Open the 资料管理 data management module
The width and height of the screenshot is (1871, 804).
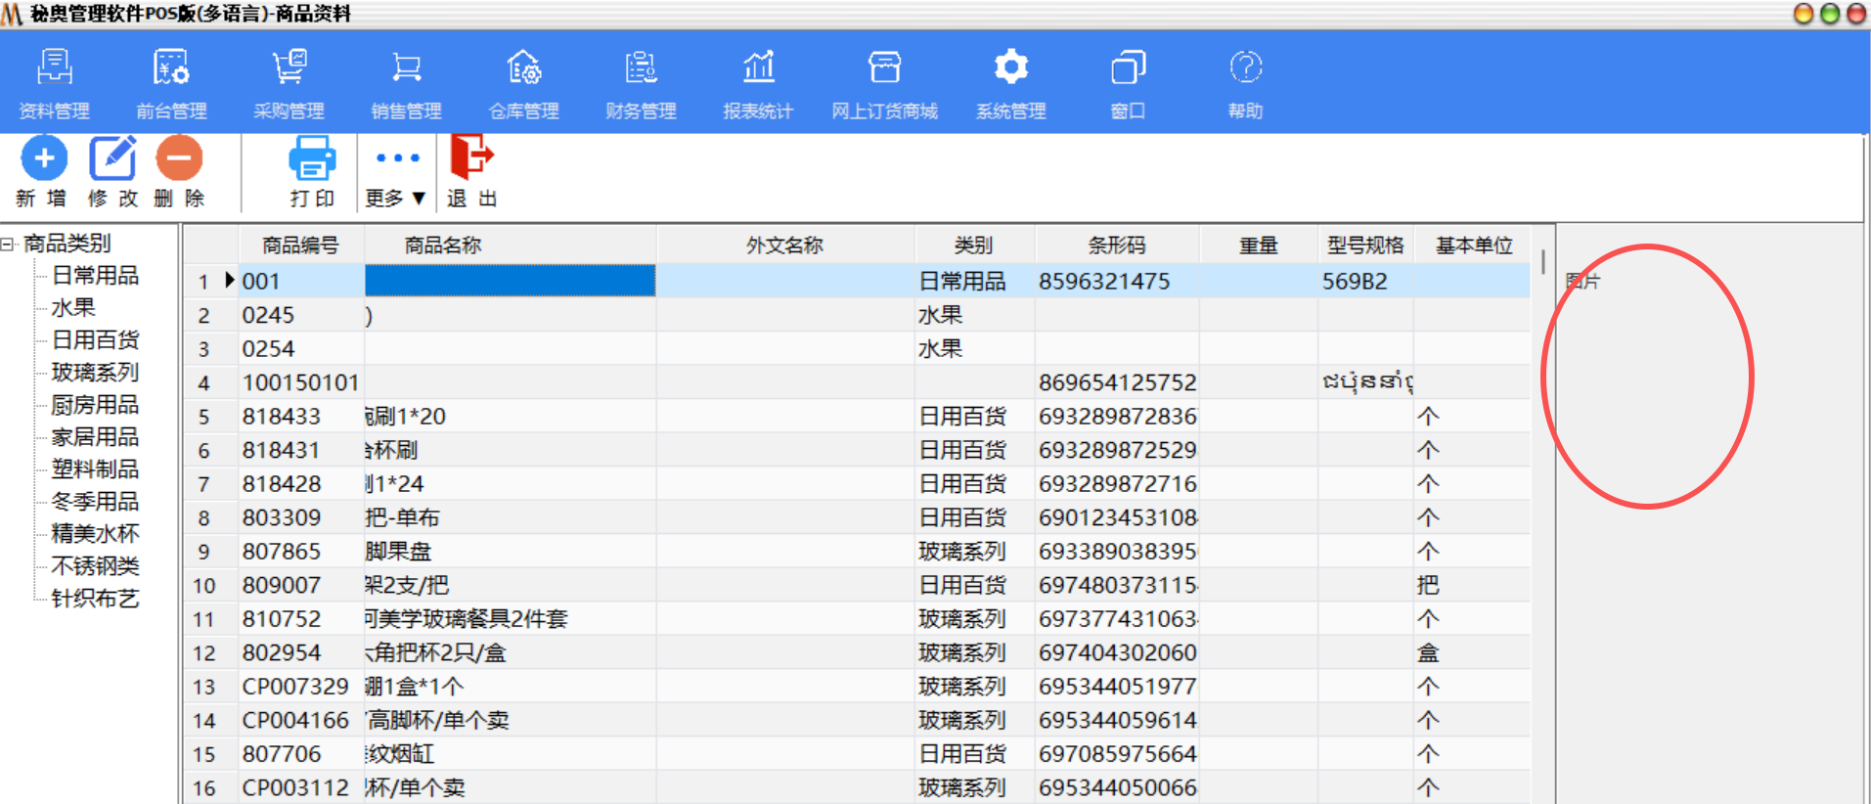[x=55, y=84]
